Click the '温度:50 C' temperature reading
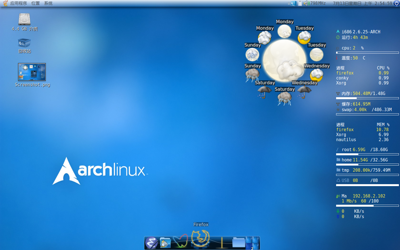The height and width of the screenshot is (250, 400). (x=353, y=58)
